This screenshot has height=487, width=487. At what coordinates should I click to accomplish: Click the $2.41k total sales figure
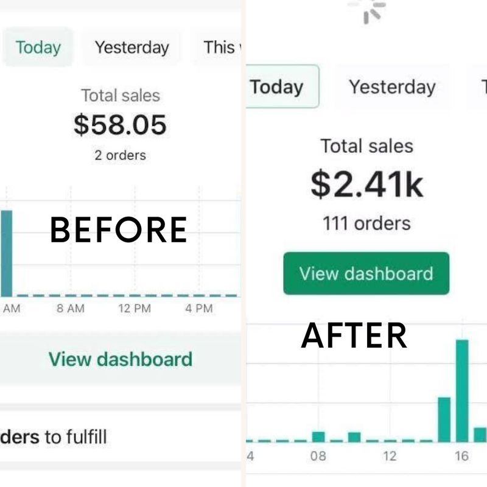pos(366,183)
